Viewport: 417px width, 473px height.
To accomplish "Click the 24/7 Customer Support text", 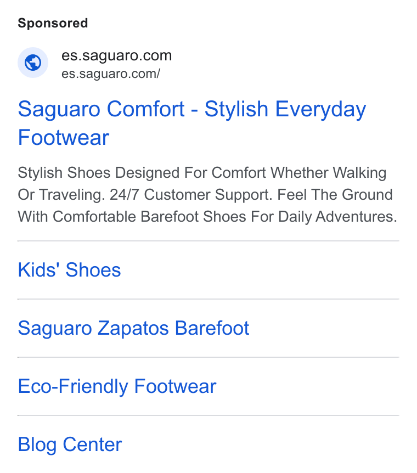I will [191, 195].
